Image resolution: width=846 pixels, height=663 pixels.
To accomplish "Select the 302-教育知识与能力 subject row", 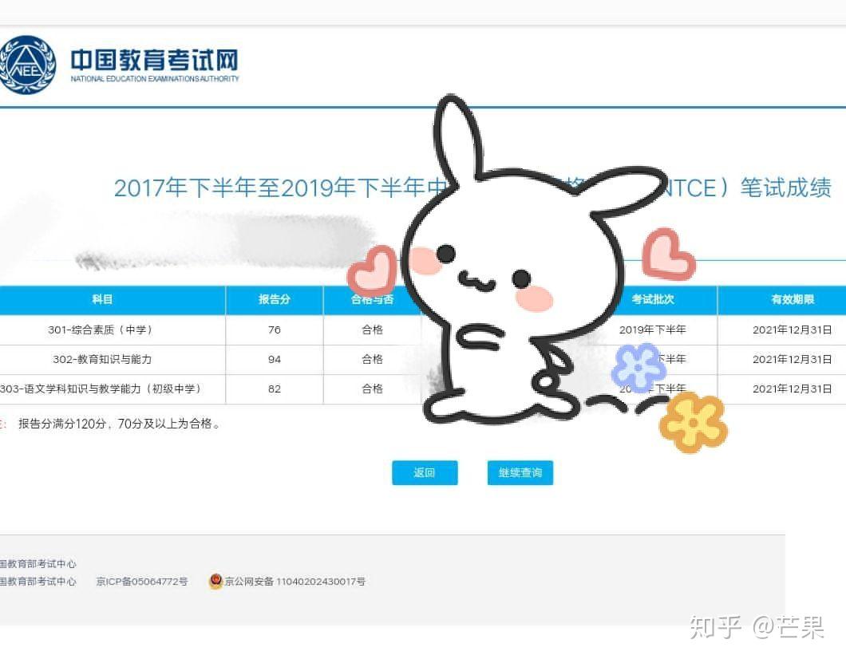I will point(104,359).
